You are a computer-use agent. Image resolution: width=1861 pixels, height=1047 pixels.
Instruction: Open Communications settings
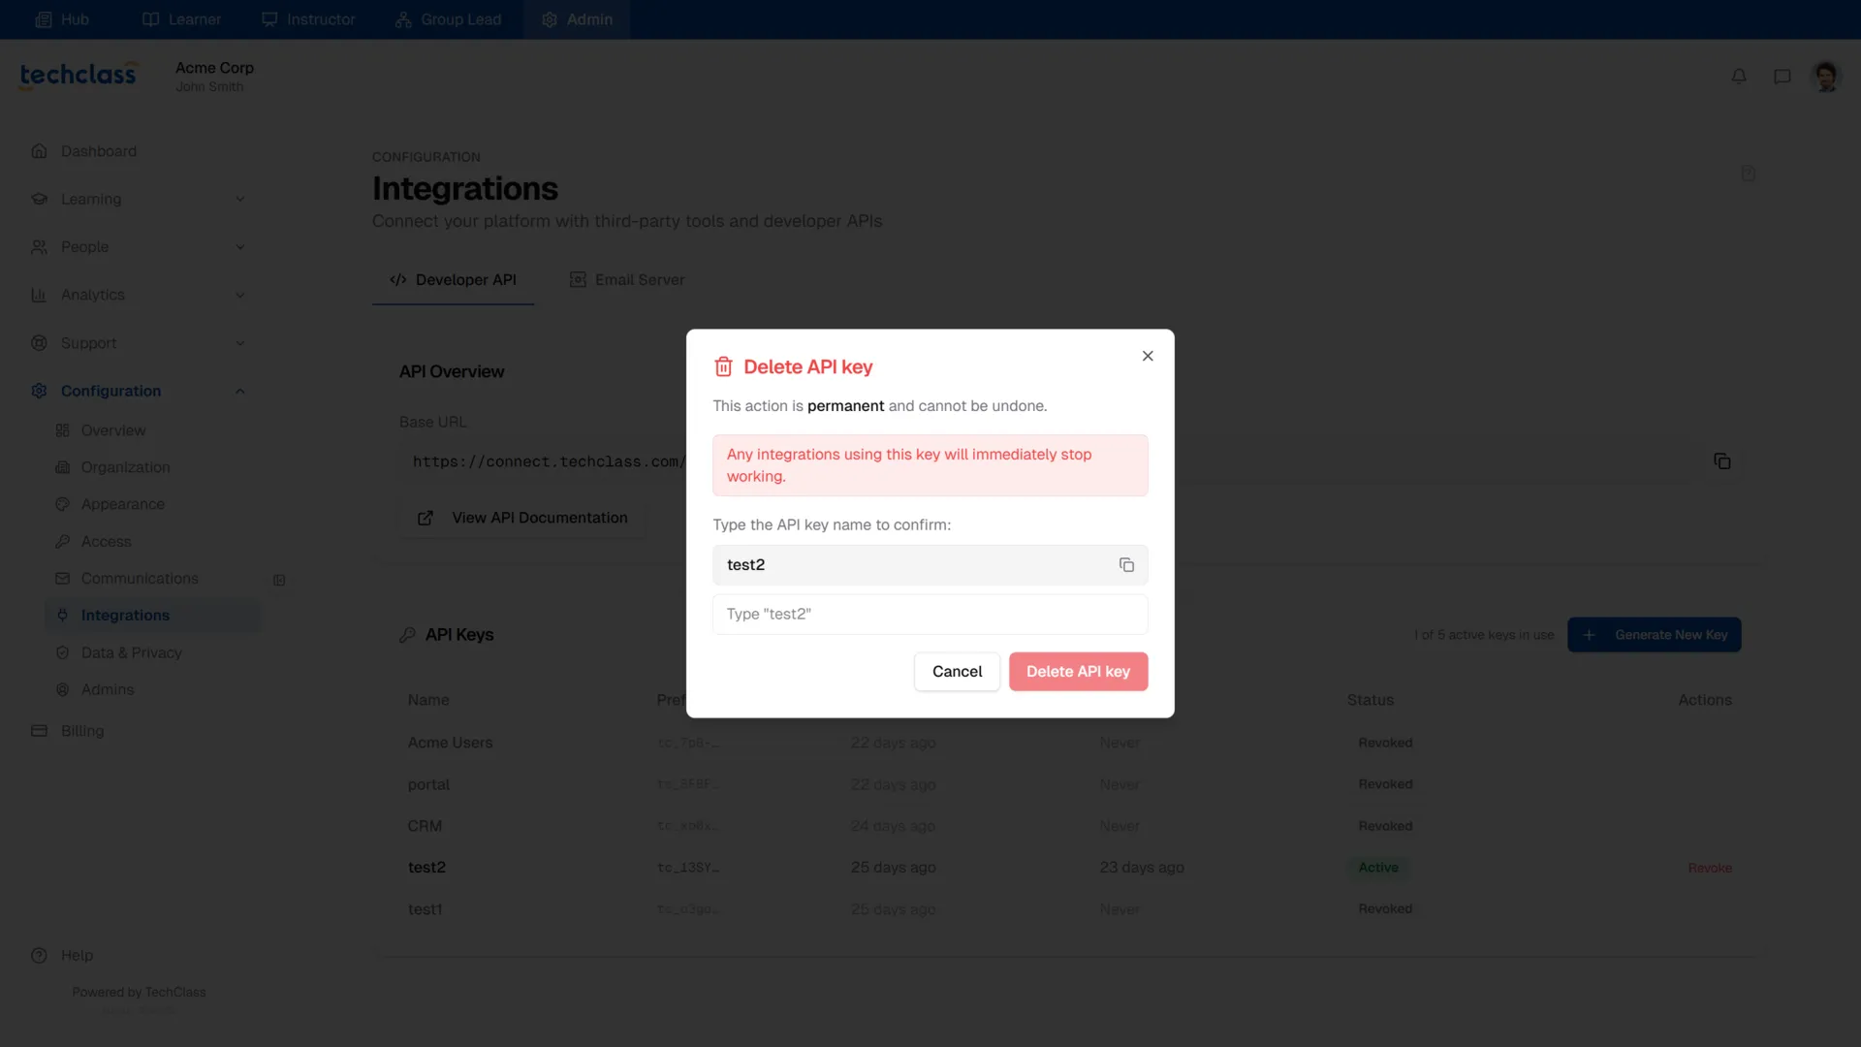140,579
